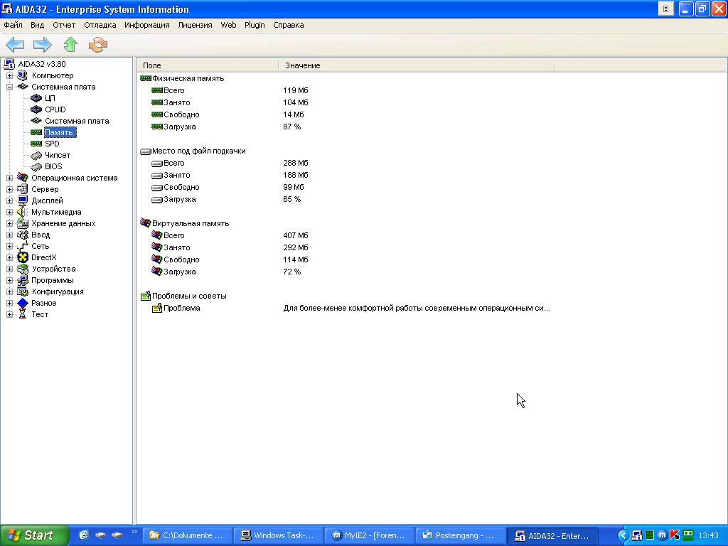Click swap file total 288 Мб

295,163
